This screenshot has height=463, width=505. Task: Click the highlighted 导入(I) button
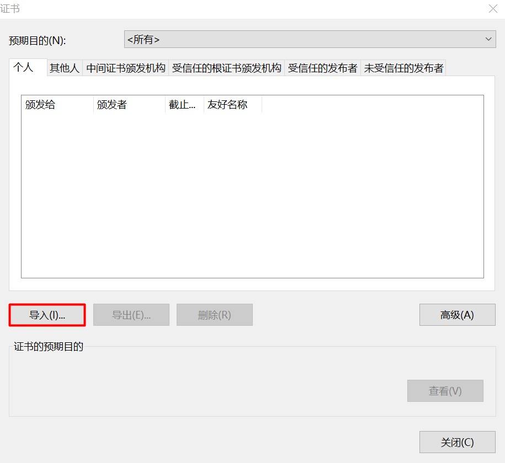[x=47, y=315]
